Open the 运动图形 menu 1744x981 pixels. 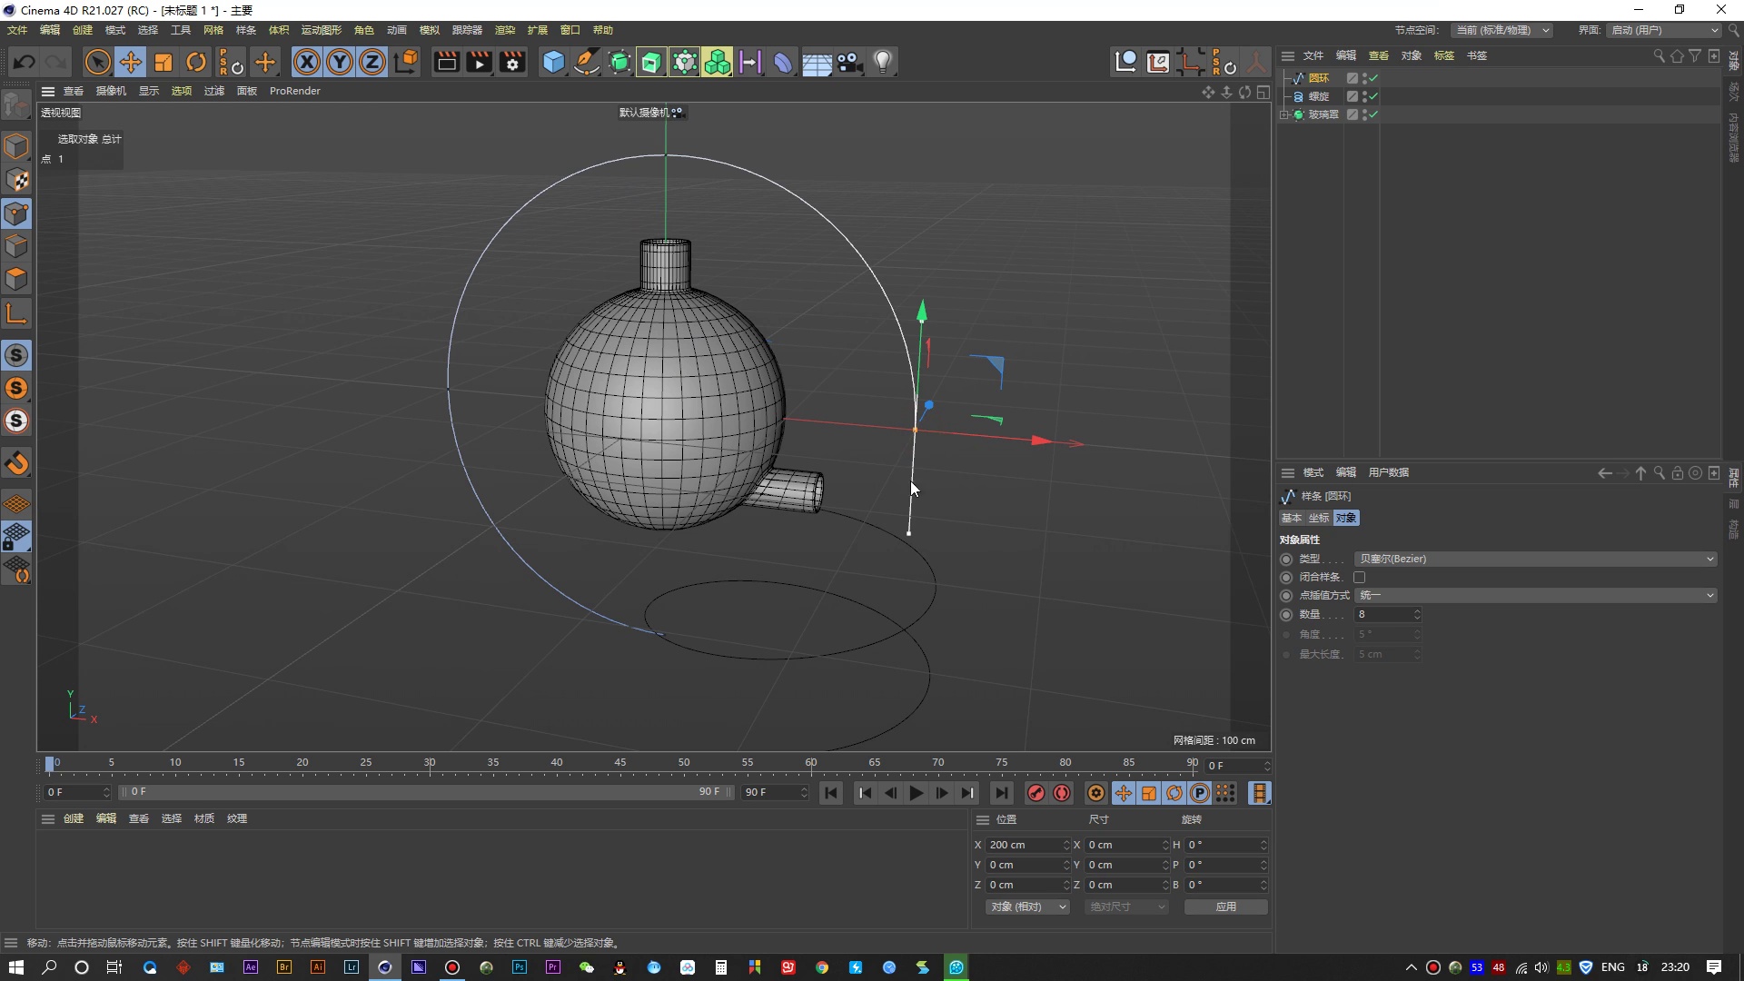321,30
